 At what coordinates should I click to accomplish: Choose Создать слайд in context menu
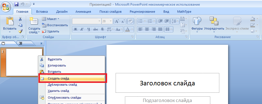tap(72, 79)
